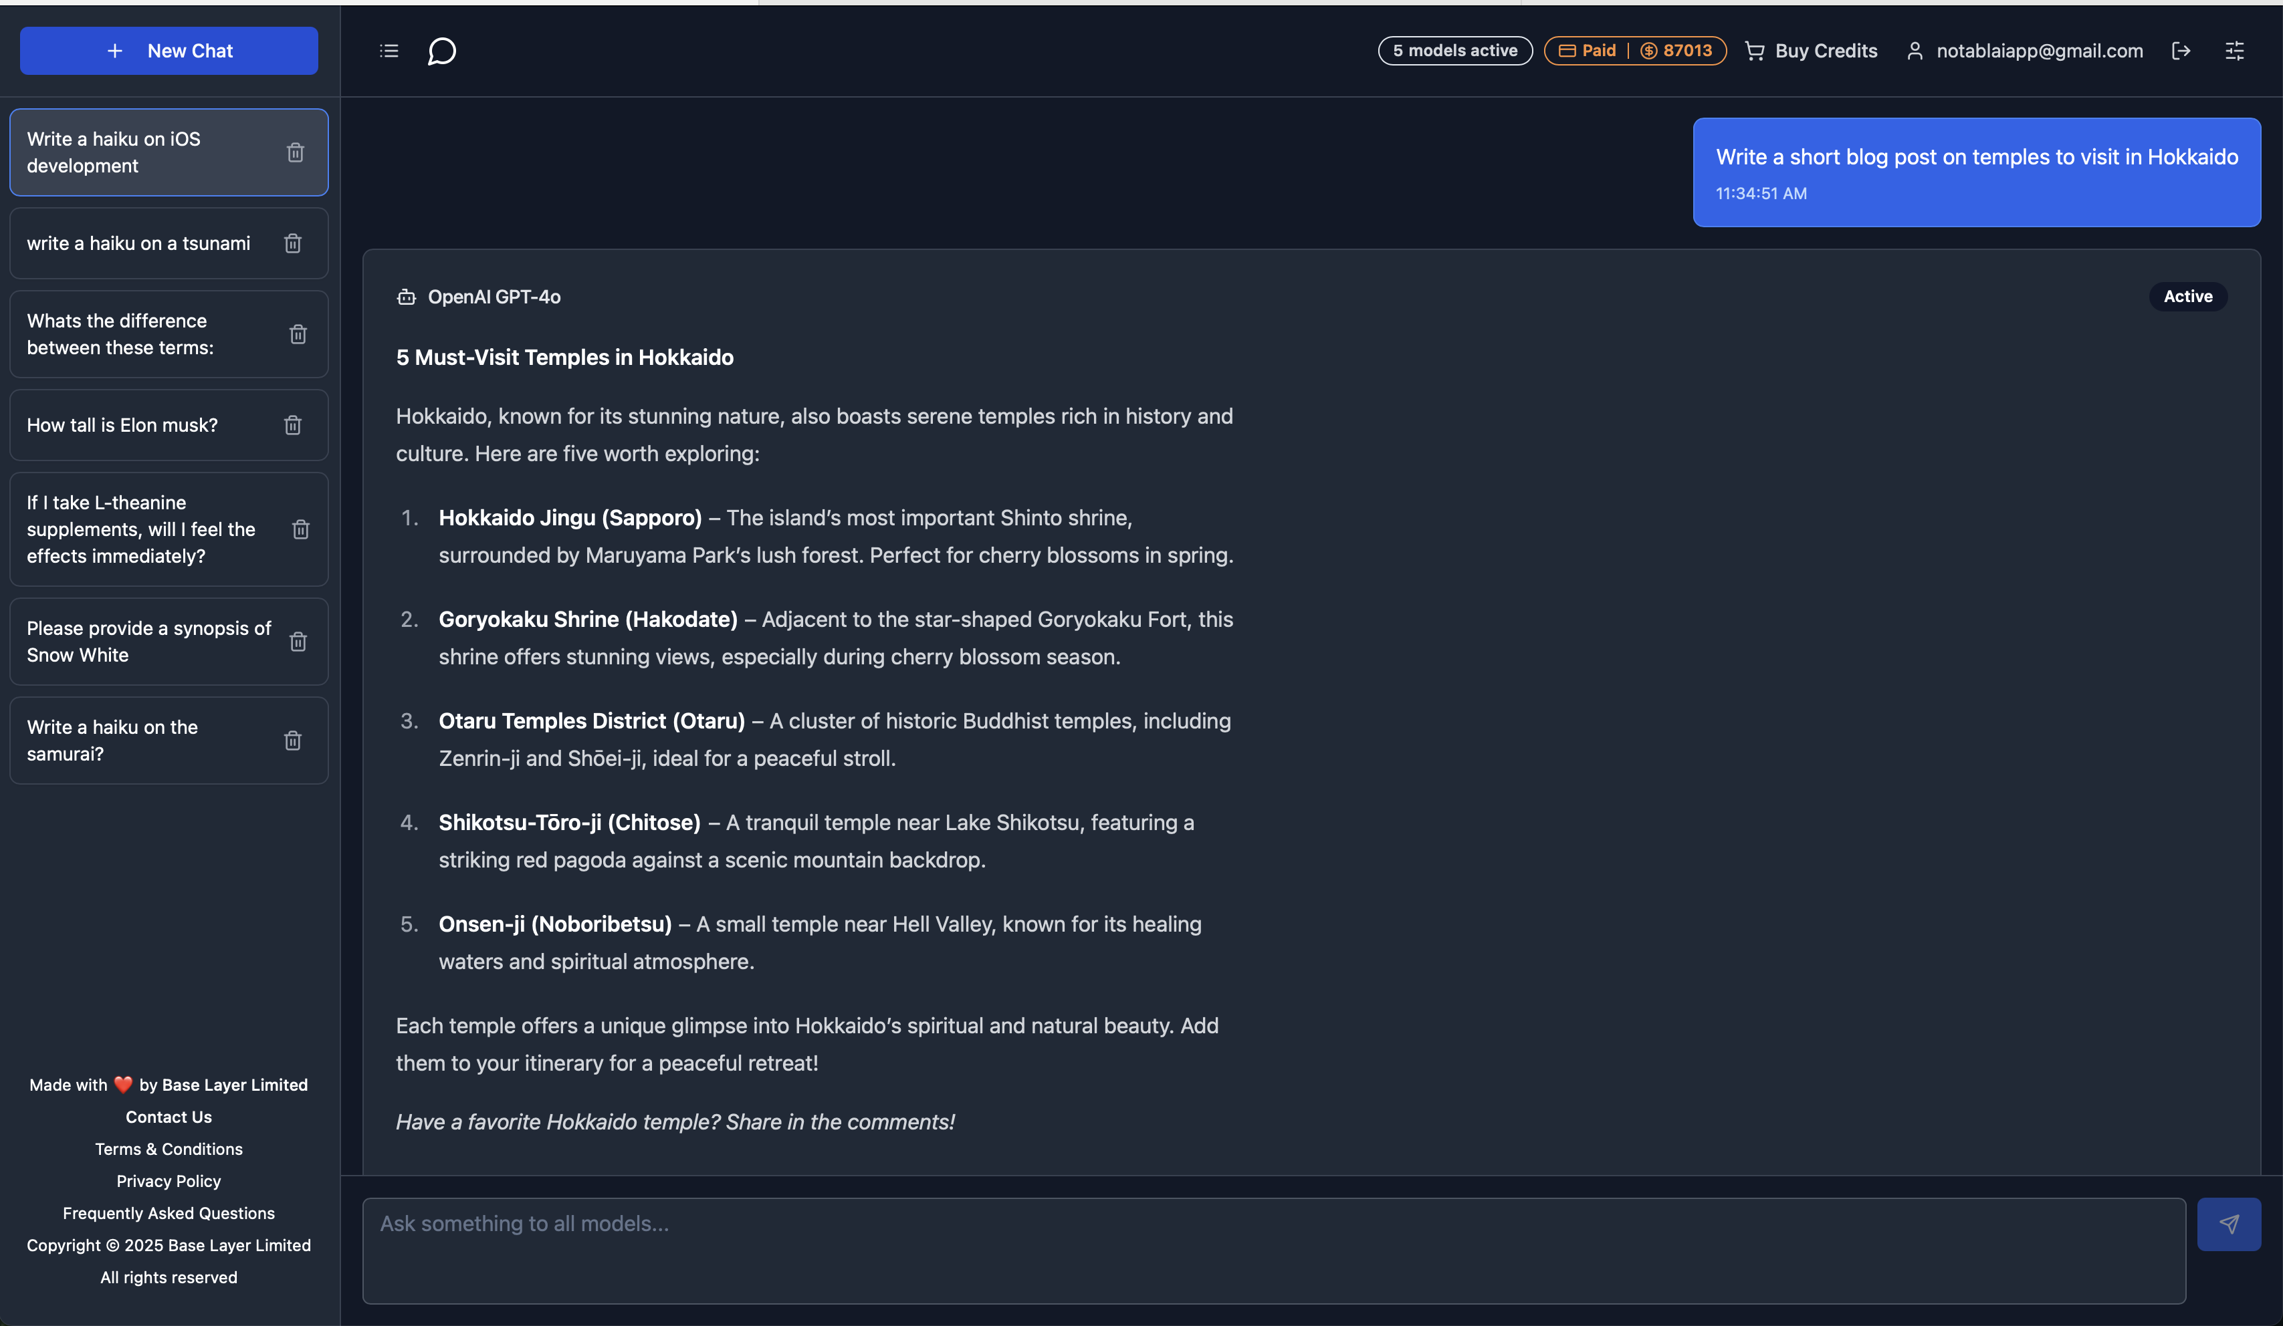
Task: Open the 5 models active selector
Action: (x=1454, y=51)
